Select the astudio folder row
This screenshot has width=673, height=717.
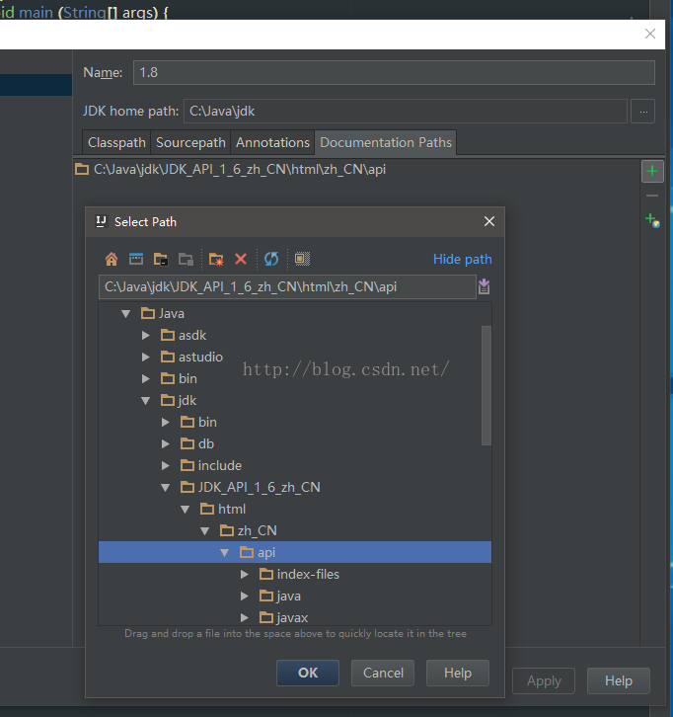click(295, 358)
